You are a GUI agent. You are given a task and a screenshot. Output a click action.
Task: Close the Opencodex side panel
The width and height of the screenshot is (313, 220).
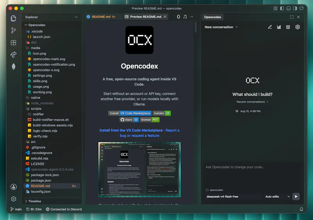[299, 17]
